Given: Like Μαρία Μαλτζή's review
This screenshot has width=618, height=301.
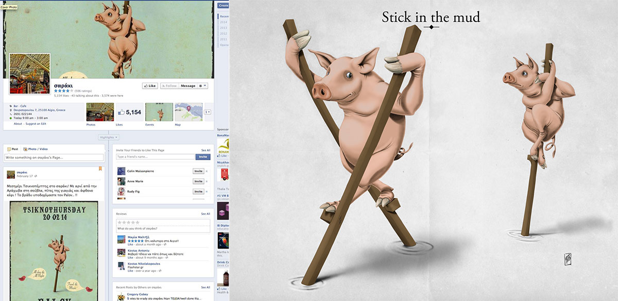Looking at the screenshot, I should tap(130, 244).
